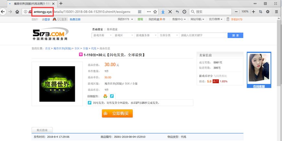
Task: Open history clock icon
Action: click(x=184, y=12)
